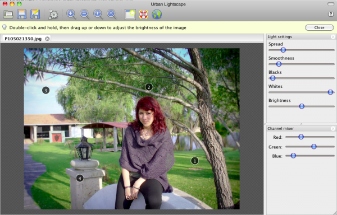Click the Urban Lightscape window title
337x215 pixels.
pos(168,4)
